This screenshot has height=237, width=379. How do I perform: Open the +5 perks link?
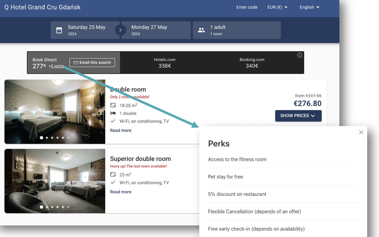pyautogui.click(x=56, y=66)
